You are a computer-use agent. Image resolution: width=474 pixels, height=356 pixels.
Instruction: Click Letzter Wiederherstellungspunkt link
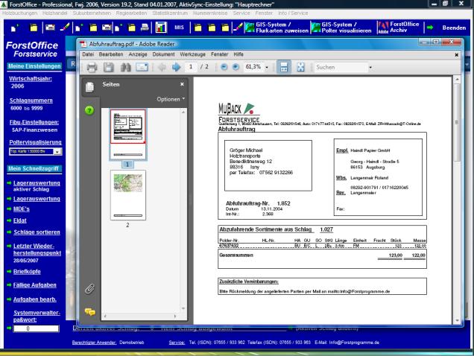click(37, 249)
